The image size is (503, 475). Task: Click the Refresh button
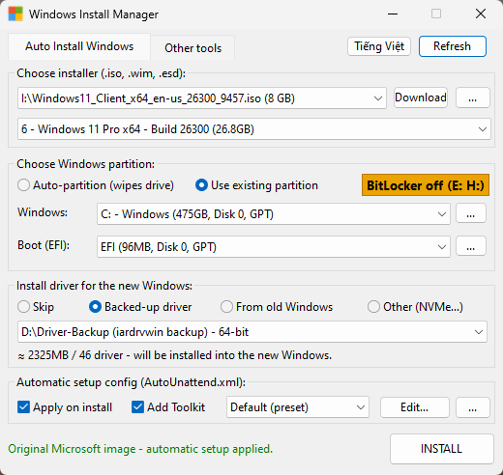(x=452, y=46)
